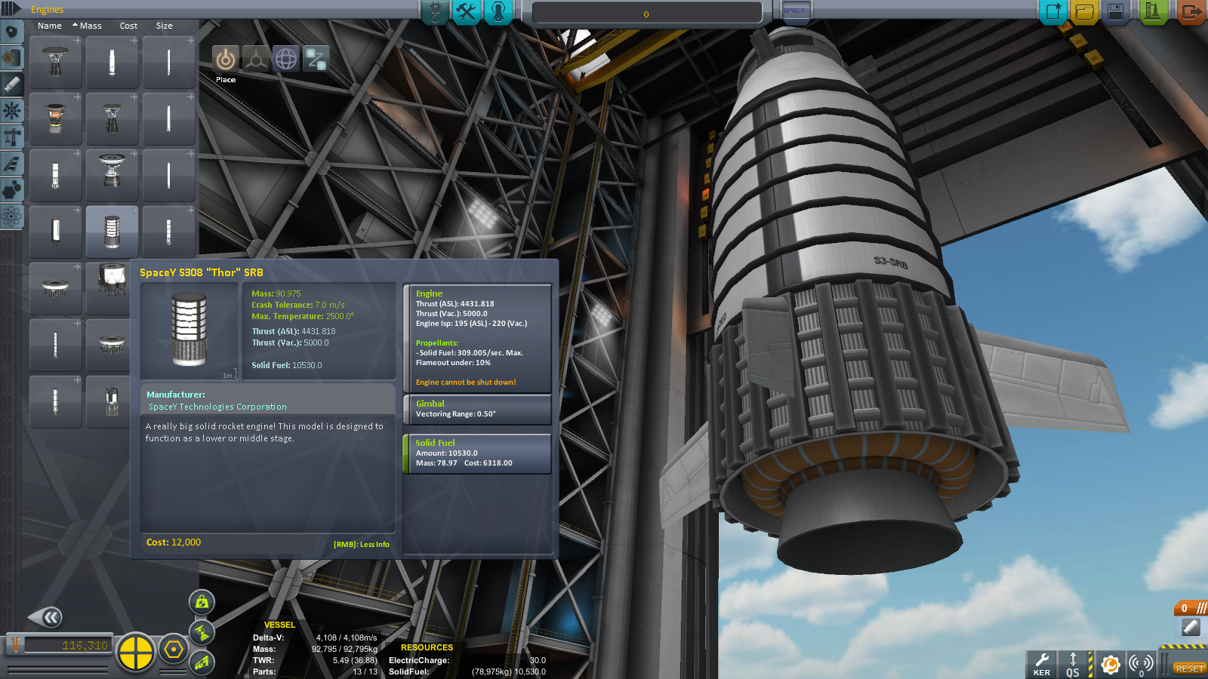Open the load vessel folder button
This screenshot has width=1208, height=679.
pos(1084,12)
